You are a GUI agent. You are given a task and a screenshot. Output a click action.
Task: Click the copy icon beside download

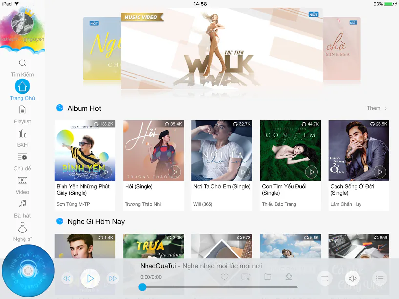(267, 277)
